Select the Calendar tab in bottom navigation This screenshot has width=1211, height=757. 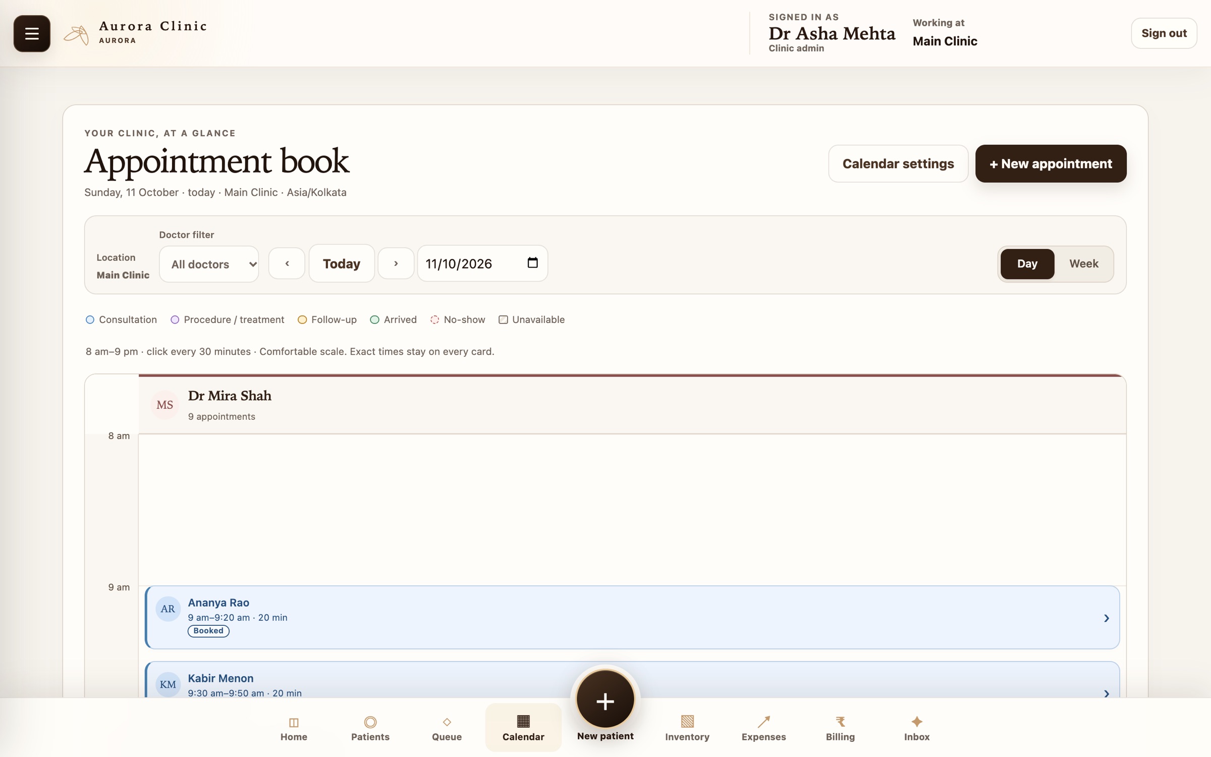pos(523,728)
